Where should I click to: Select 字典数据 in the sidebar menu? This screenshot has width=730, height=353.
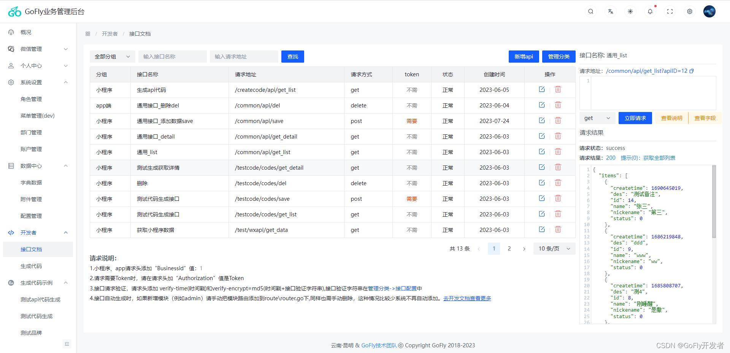click(31, 182)
